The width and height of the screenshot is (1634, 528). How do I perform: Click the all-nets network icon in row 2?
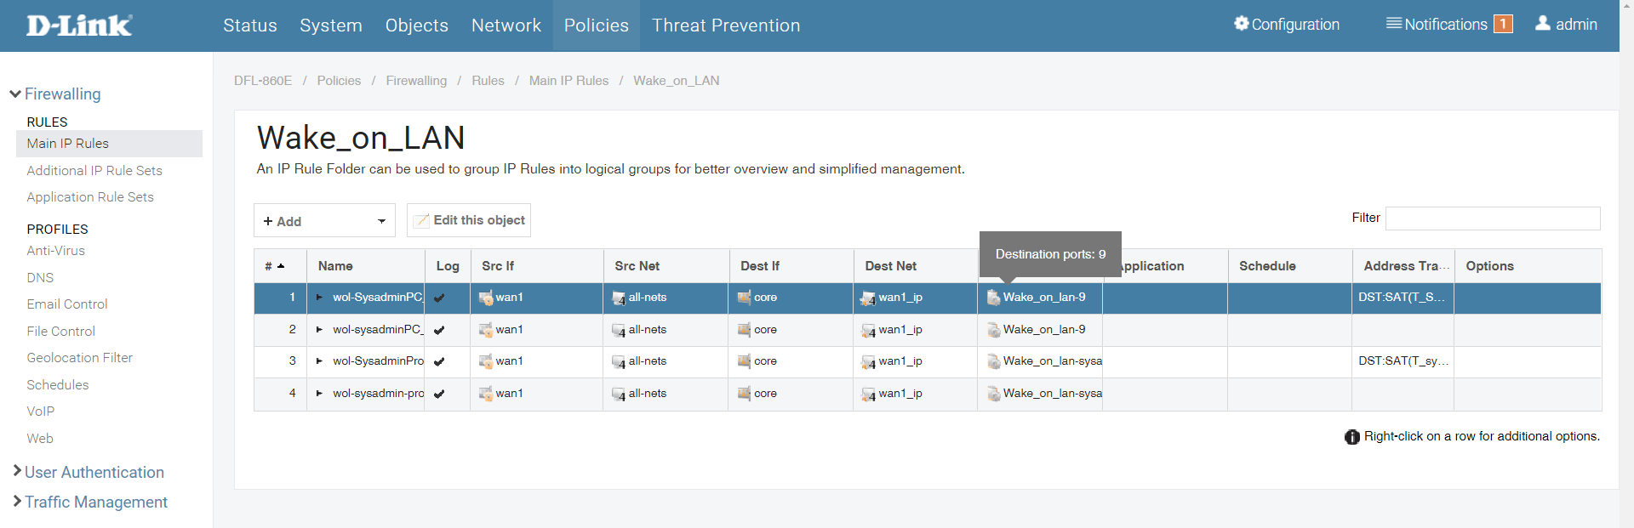tap(619, 331)
